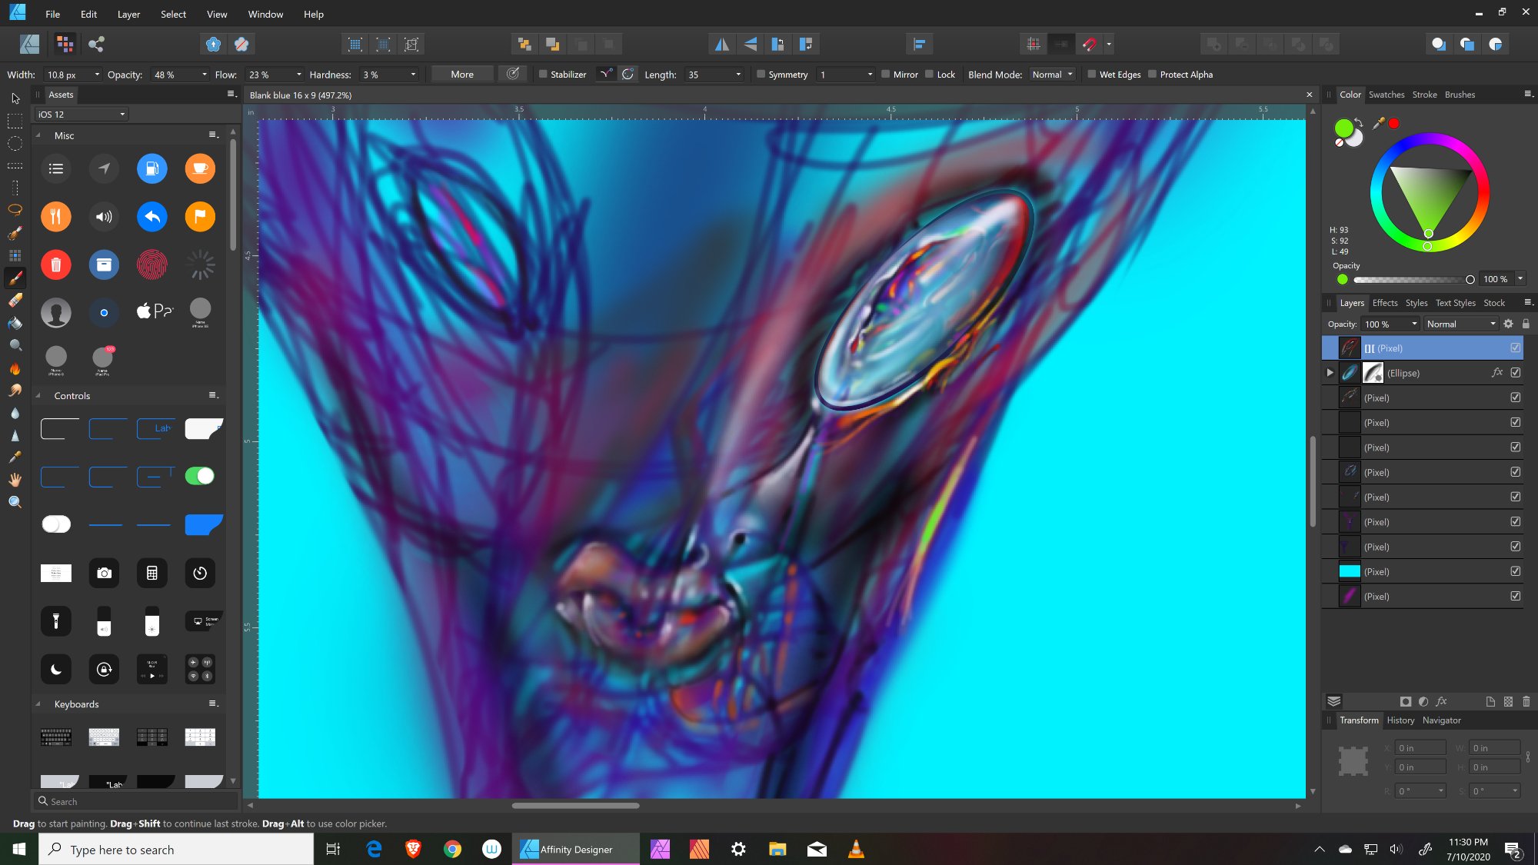Enable the Wet Edges checkbox

[x=1091, y=75]
